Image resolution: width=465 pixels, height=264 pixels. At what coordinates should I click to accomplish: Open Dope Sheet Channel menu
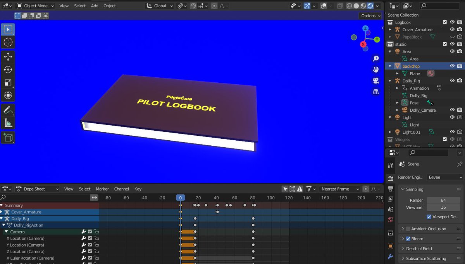pos(121,189)
